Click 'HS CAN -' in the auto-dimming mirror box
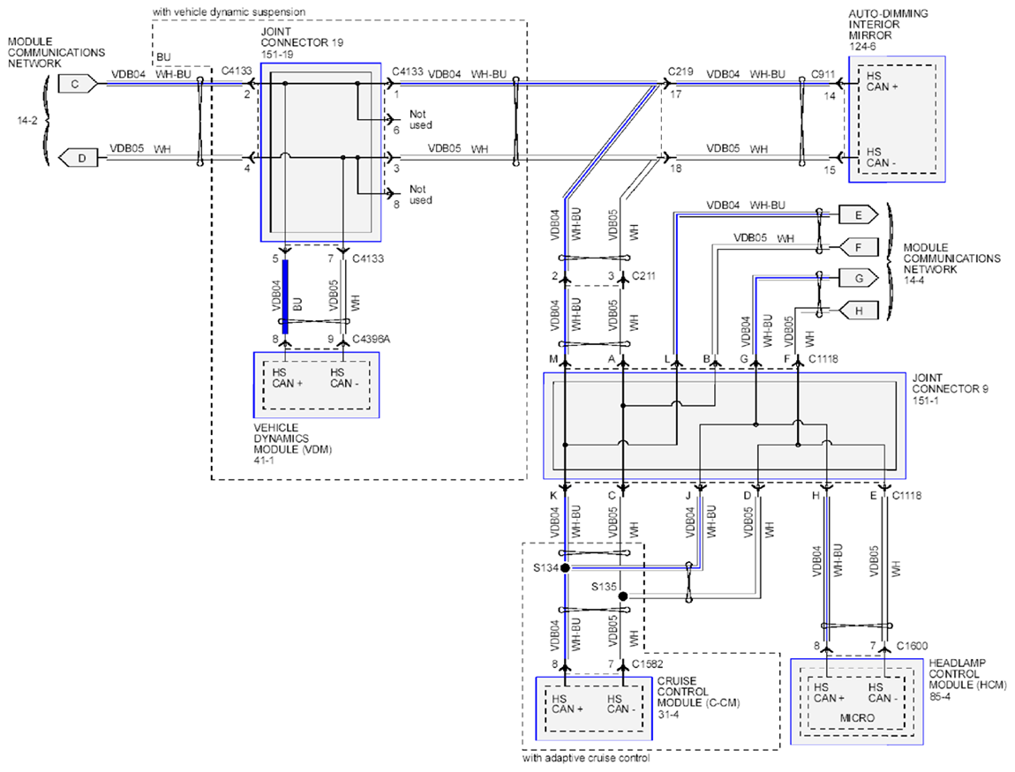 882,157
